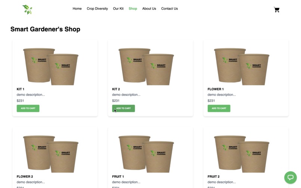Go to Home page
Viewport: 301px width, 188px height.
coord(77,9)
